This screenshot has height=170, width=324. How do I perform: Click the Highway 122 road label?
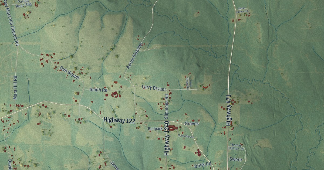click(x=119, y=121)
